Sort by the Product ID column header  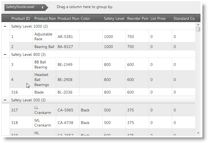(21, 18)
